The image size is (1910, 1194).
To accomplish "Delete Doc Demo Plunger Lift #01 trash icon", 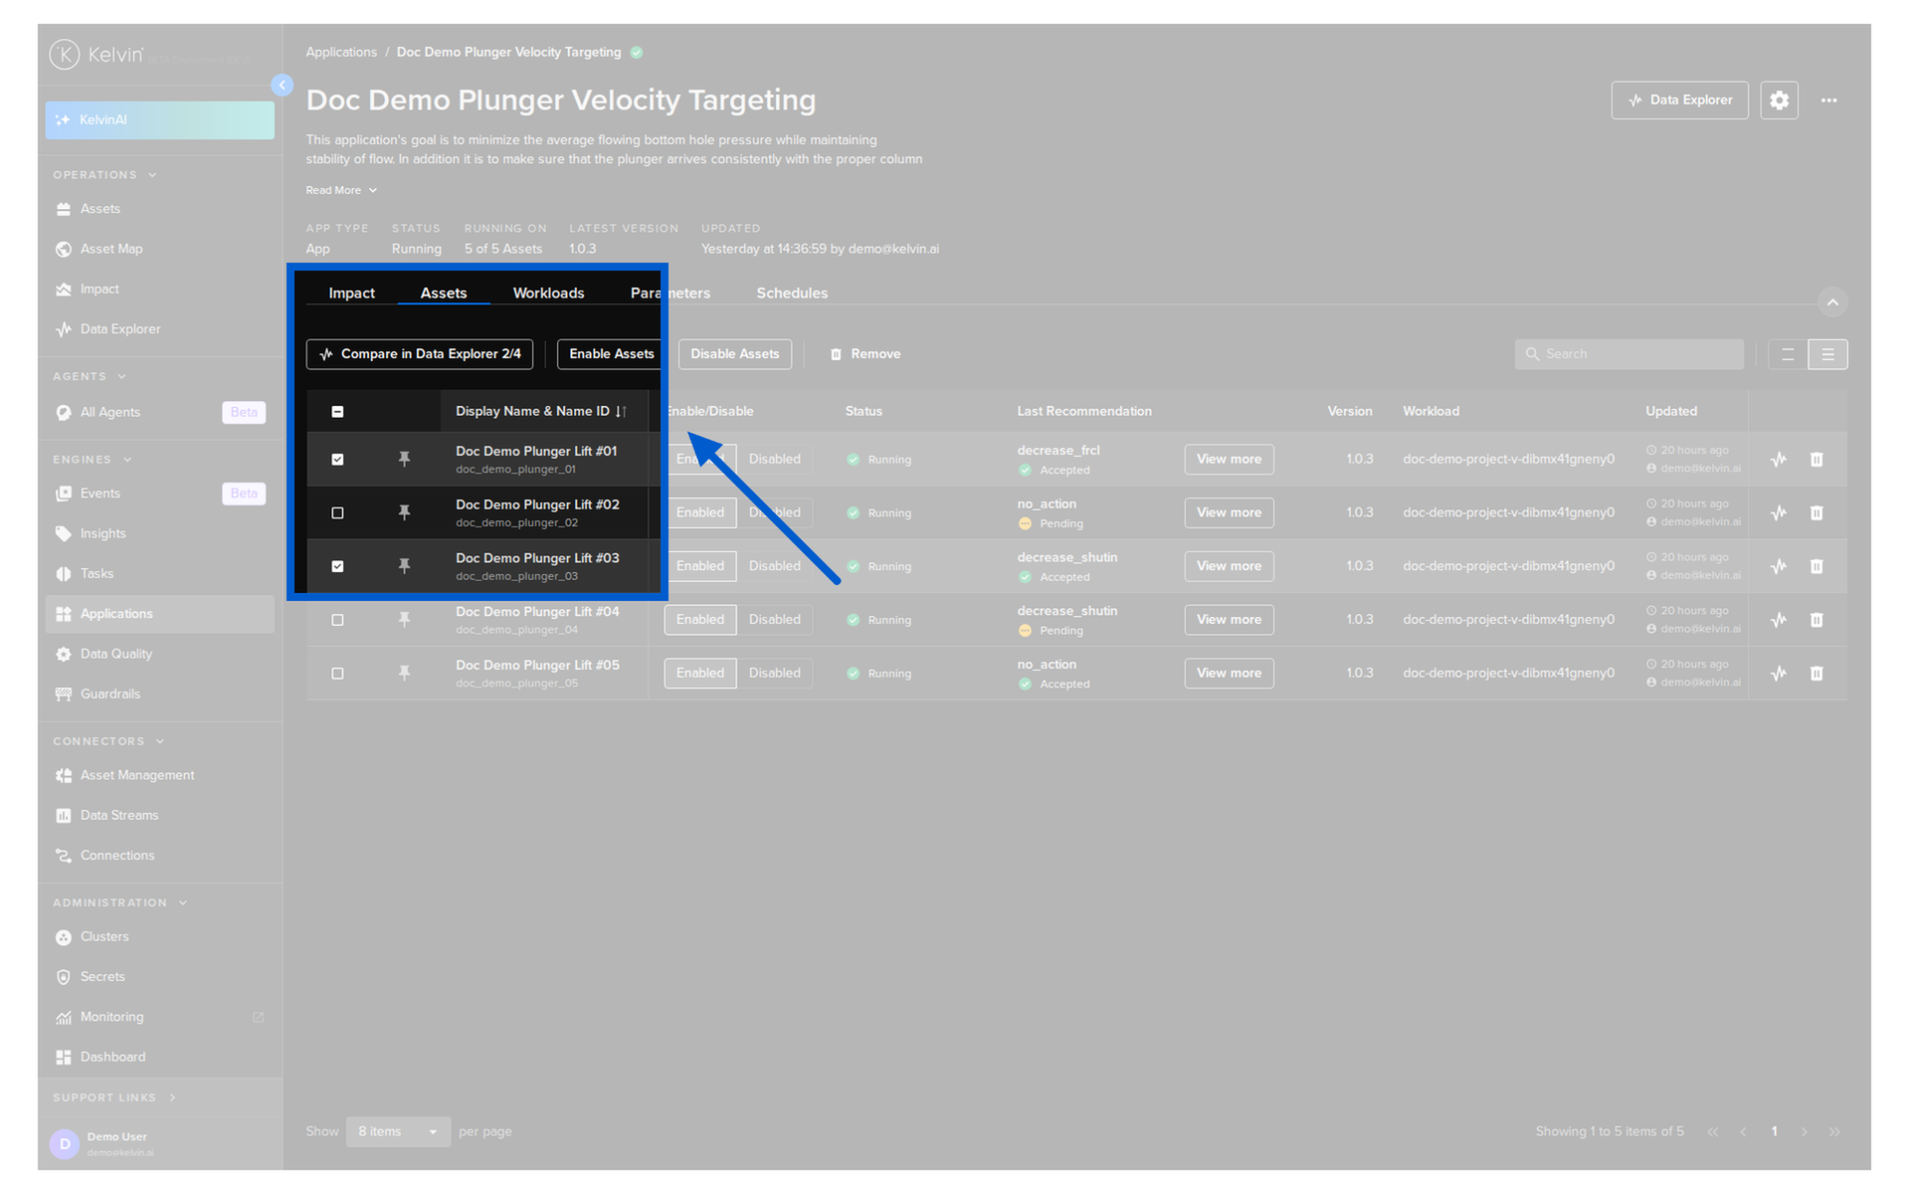I will click(x=1816, y=460).
